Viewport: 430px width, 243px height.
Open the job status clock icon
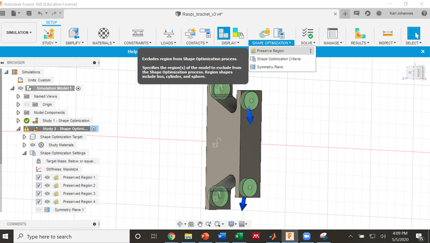[379, 14]
